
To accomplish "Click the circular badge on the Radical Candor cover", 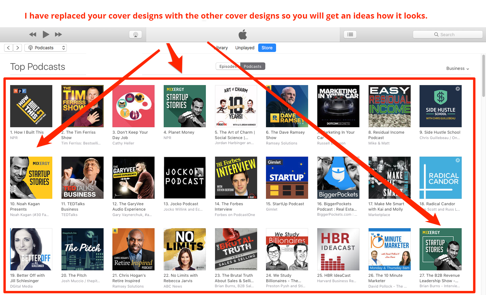I will pyautogui.click(x=458, y=160).
